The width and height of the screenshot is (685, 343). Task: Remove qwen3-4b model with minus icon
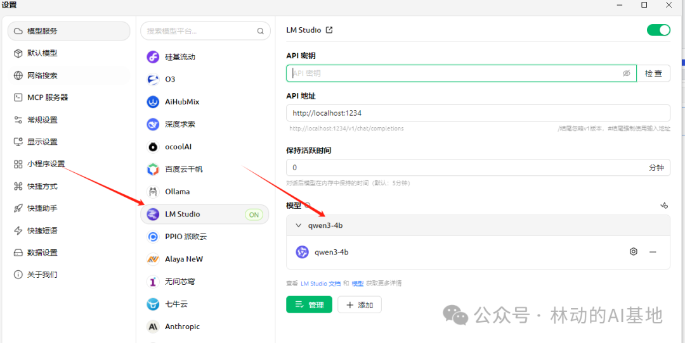653,252
